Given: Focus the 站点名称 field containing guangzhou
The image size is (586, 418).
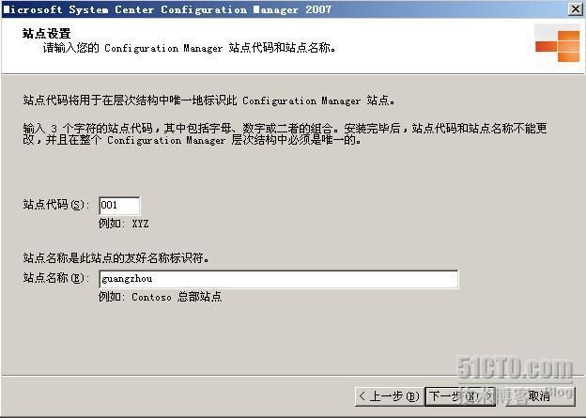Looking at the screenshot, I should point(278,279).
